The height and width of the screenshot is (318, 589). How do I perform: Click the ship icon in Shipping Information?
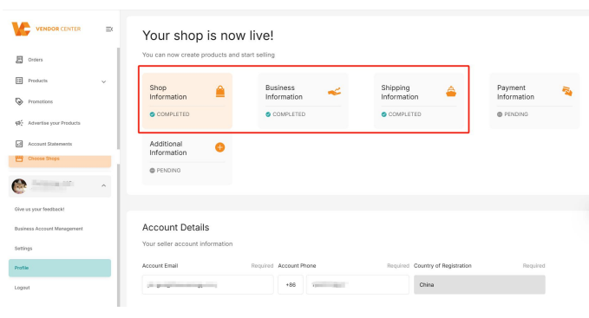[x=451, y=92]
